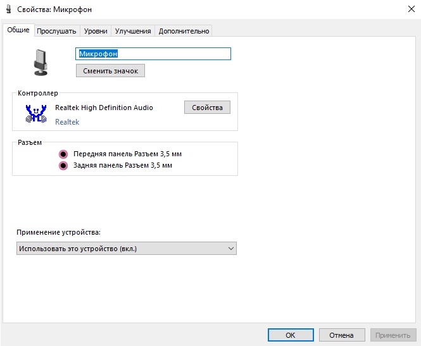Click the blue Realtek link

tap(67, 122)
